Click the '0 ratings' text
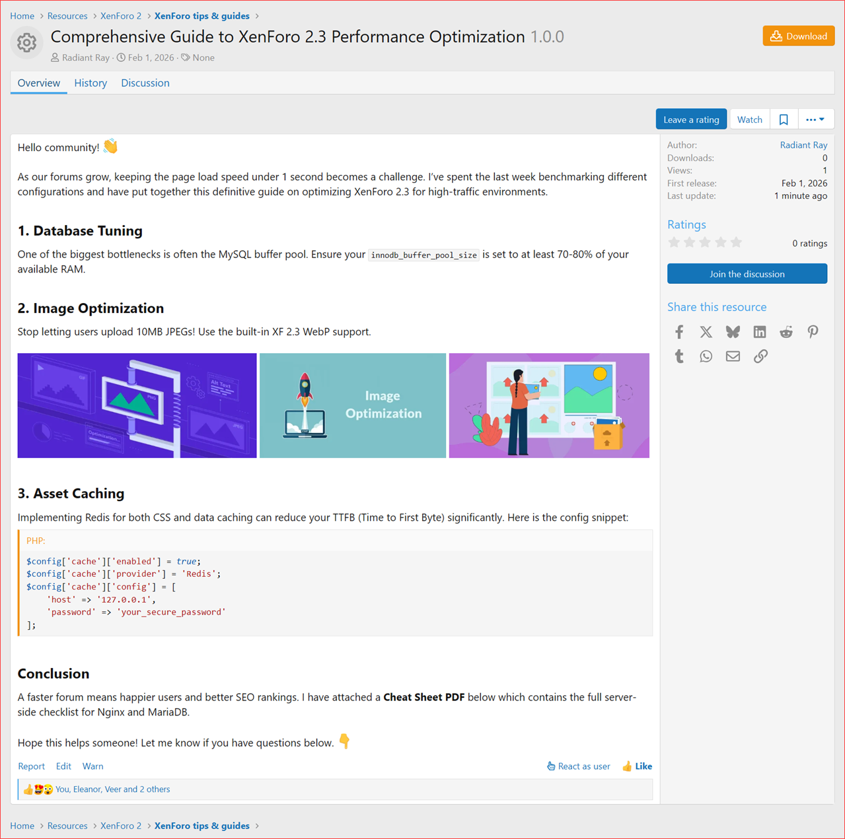845x839 pixels. pos(810,244)
